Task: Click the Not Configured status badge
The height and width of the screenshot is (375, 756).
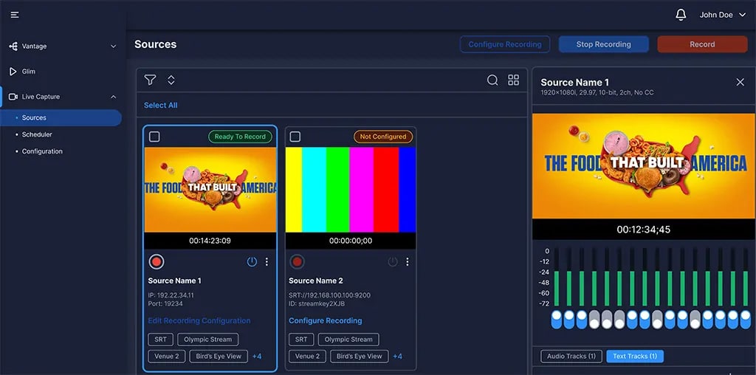Action: (x=383, y=137)
